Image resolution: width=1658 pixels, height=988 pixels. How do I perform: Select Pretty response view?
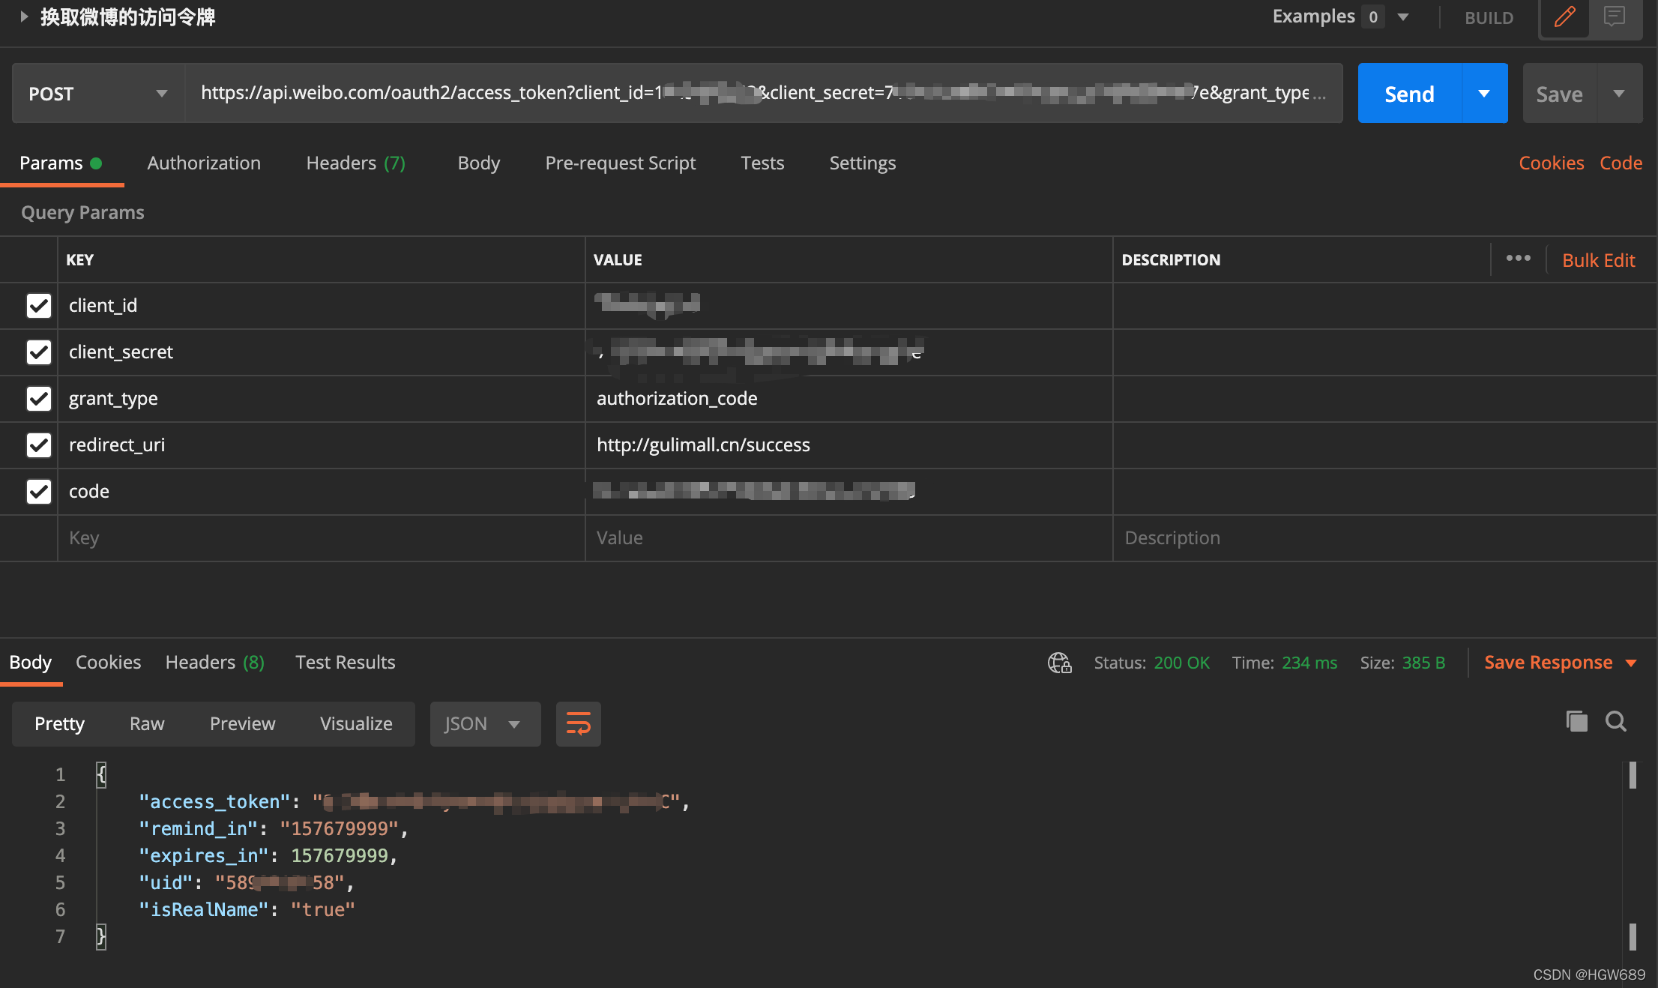coord(59,723)
